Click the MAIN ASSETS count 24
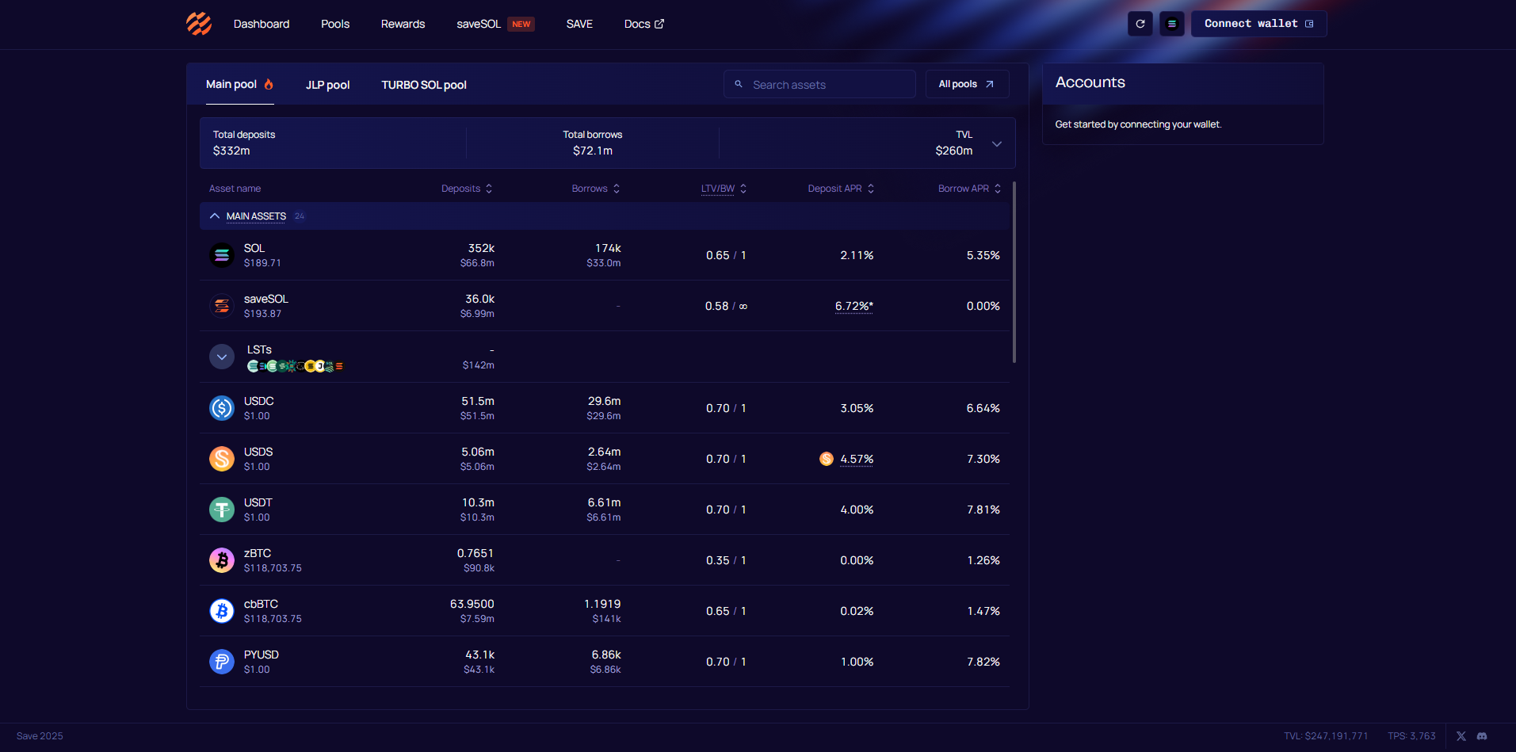 click(300, 216)
